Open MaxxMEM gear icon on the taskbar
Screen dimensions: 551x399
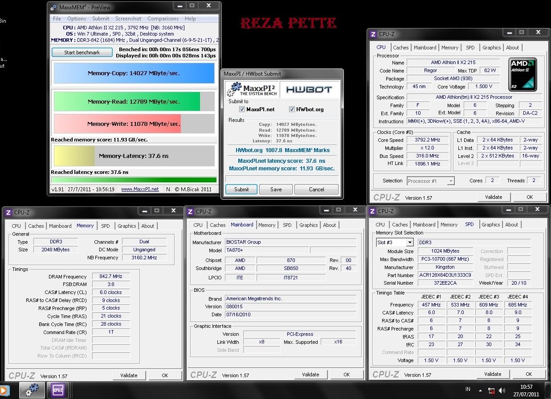click(32, 390)
